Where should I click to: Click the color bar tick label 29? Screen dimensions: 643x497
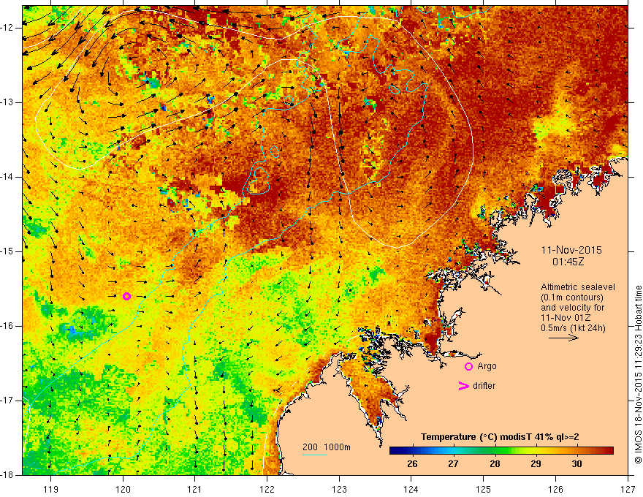536,464
